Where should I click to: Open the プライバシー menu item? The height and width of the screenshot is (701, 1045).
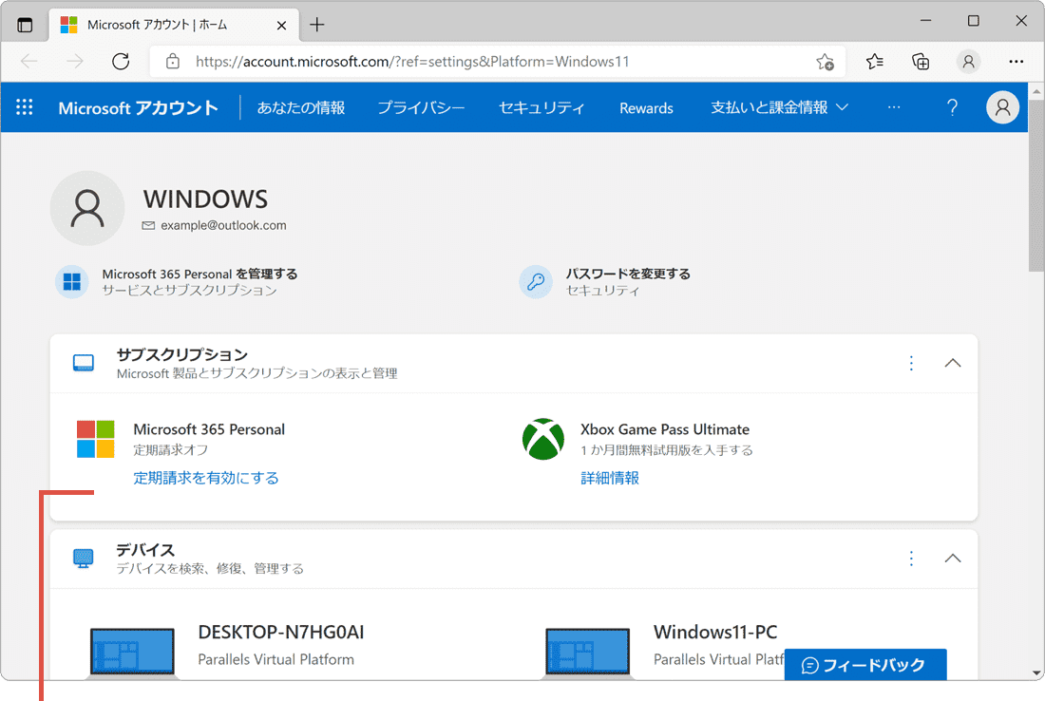420,107
